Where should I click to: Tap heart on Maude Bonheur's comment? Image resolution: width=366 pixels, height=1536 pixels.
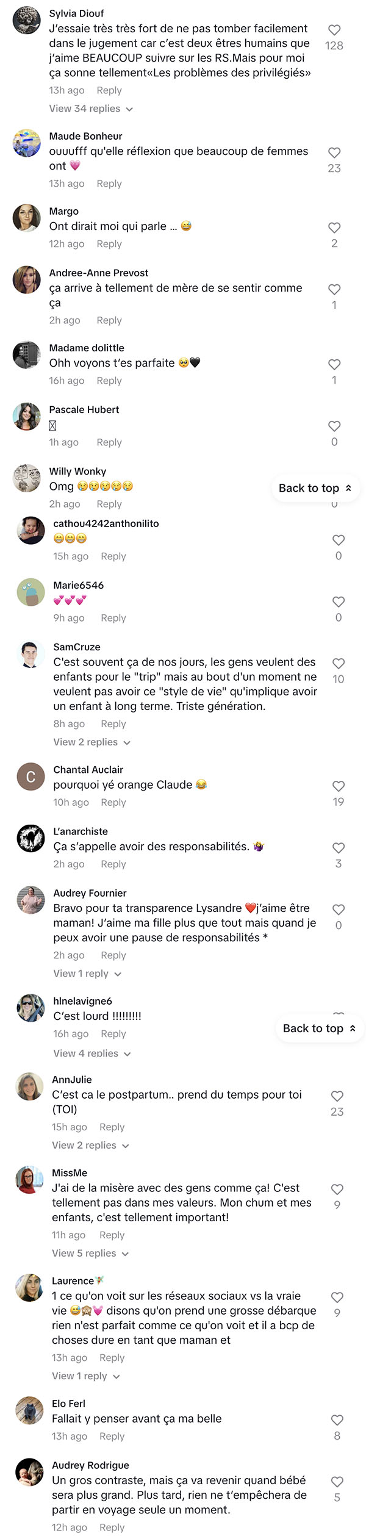tap(334, 153)
